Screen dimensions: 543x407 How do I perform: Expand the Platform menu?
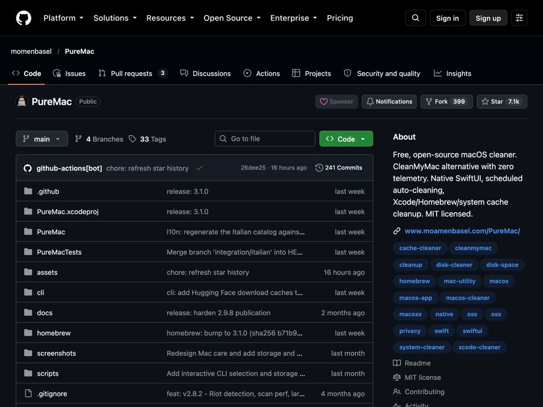coord(63,18)
